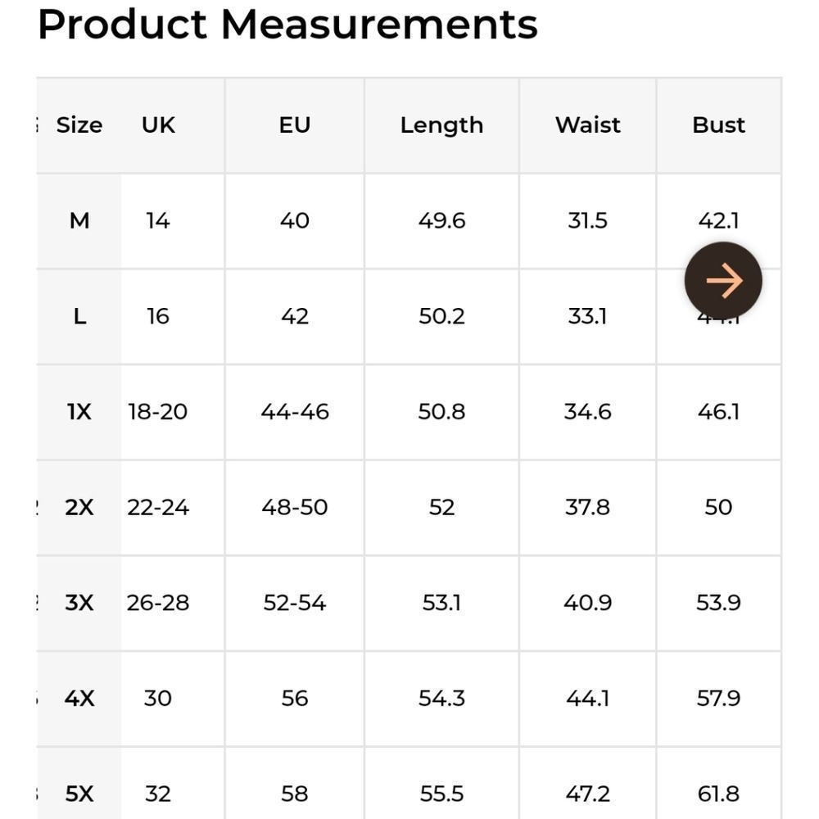Click the 46.1 bust value
819x819 pixels.
coord(718,412)
